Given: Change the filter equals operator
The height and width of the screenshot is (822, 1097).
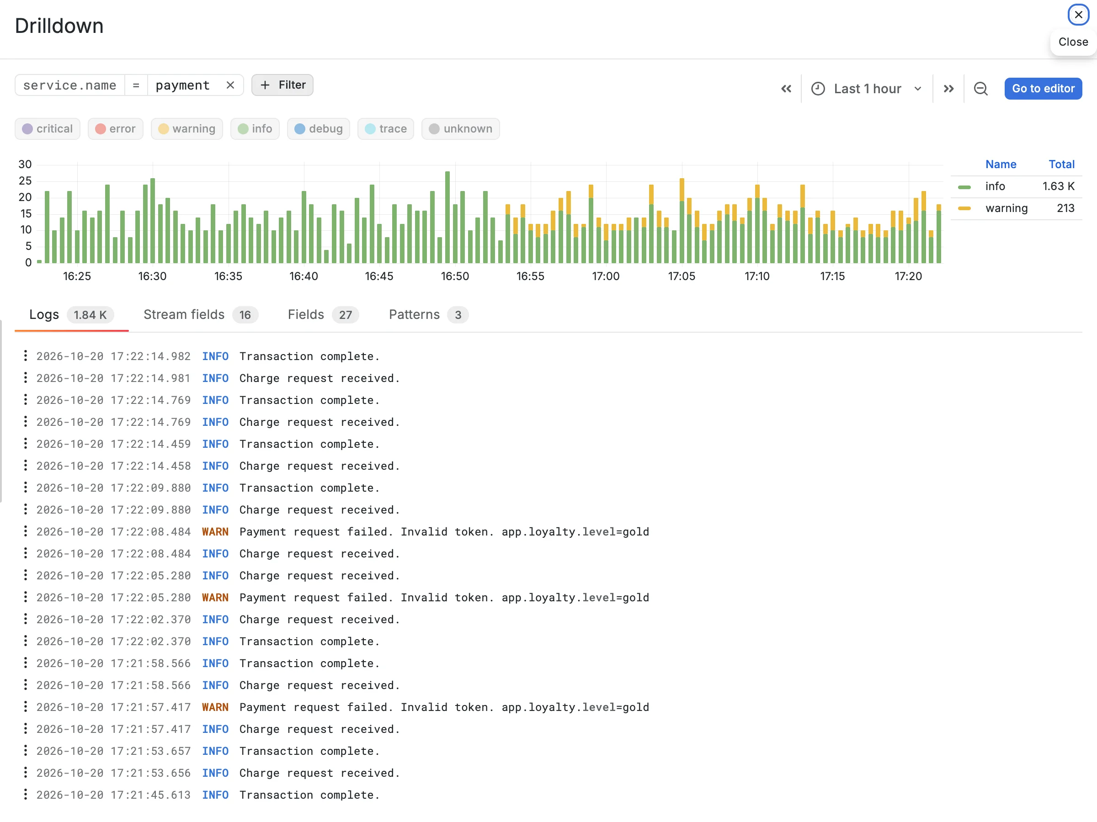Looking at the screenshot, I should click(136, 85).
